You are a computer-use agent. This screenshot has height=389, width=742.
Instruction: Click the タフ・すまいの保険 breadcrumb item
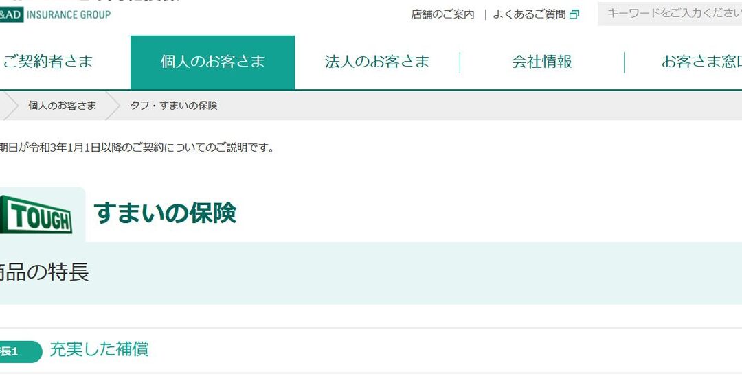(174, 106)
